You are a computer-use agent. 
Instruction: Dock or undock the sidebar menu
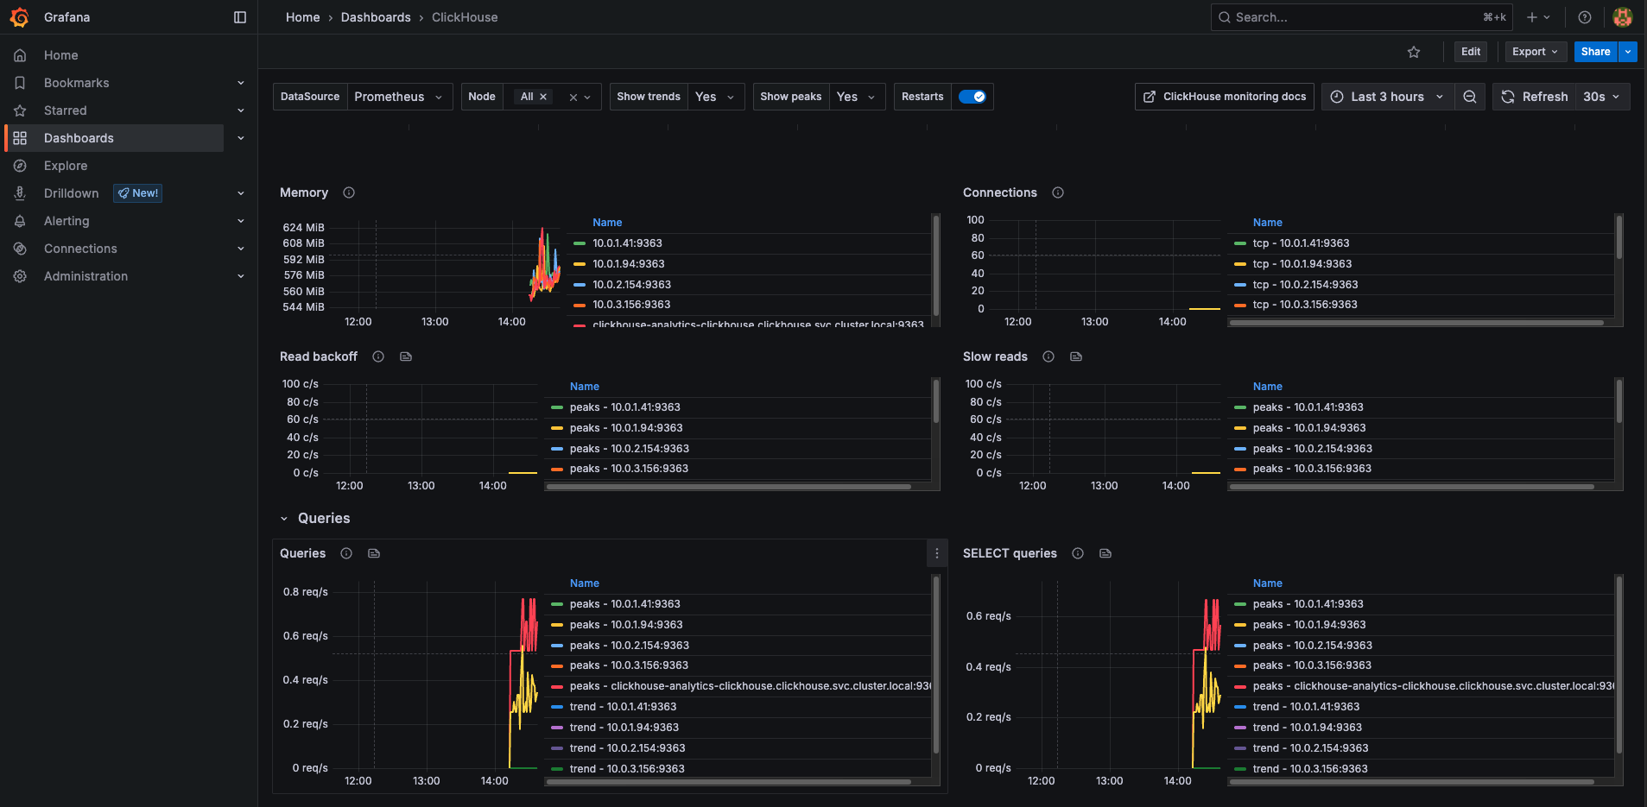coord(240,17)
